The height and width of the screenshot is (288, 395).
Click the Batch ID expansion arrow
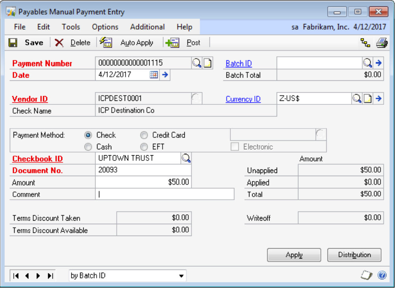[378, 63]
